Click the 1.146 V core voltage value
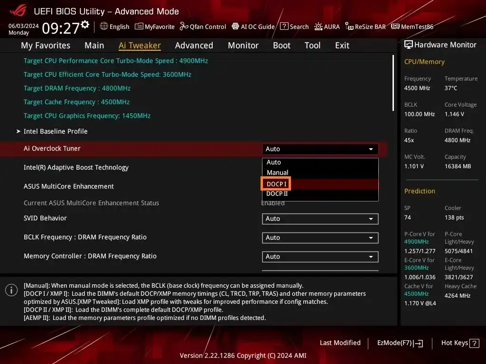Viewport: 486px width, 364px height. pyautogui.click(x=454, y=114)
